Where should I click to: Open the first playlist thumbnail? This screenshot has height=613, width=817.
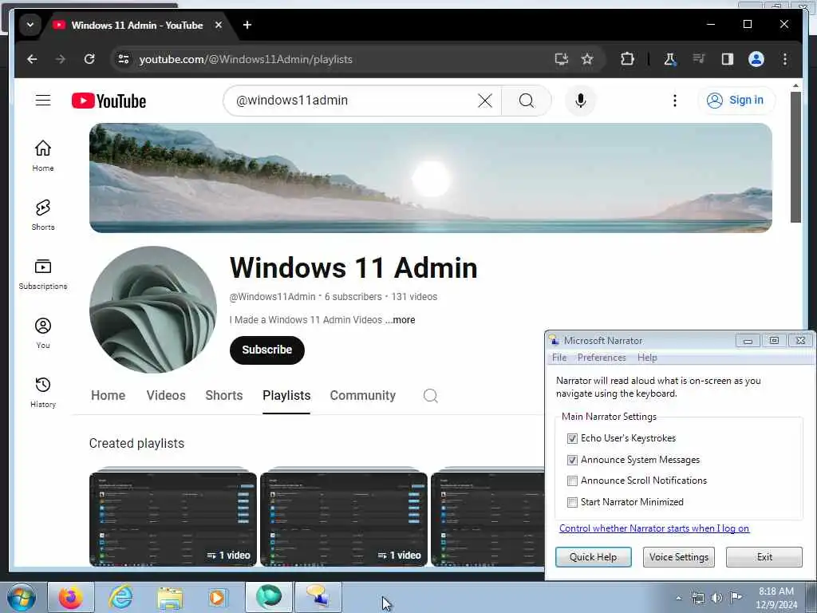point(173,518)
